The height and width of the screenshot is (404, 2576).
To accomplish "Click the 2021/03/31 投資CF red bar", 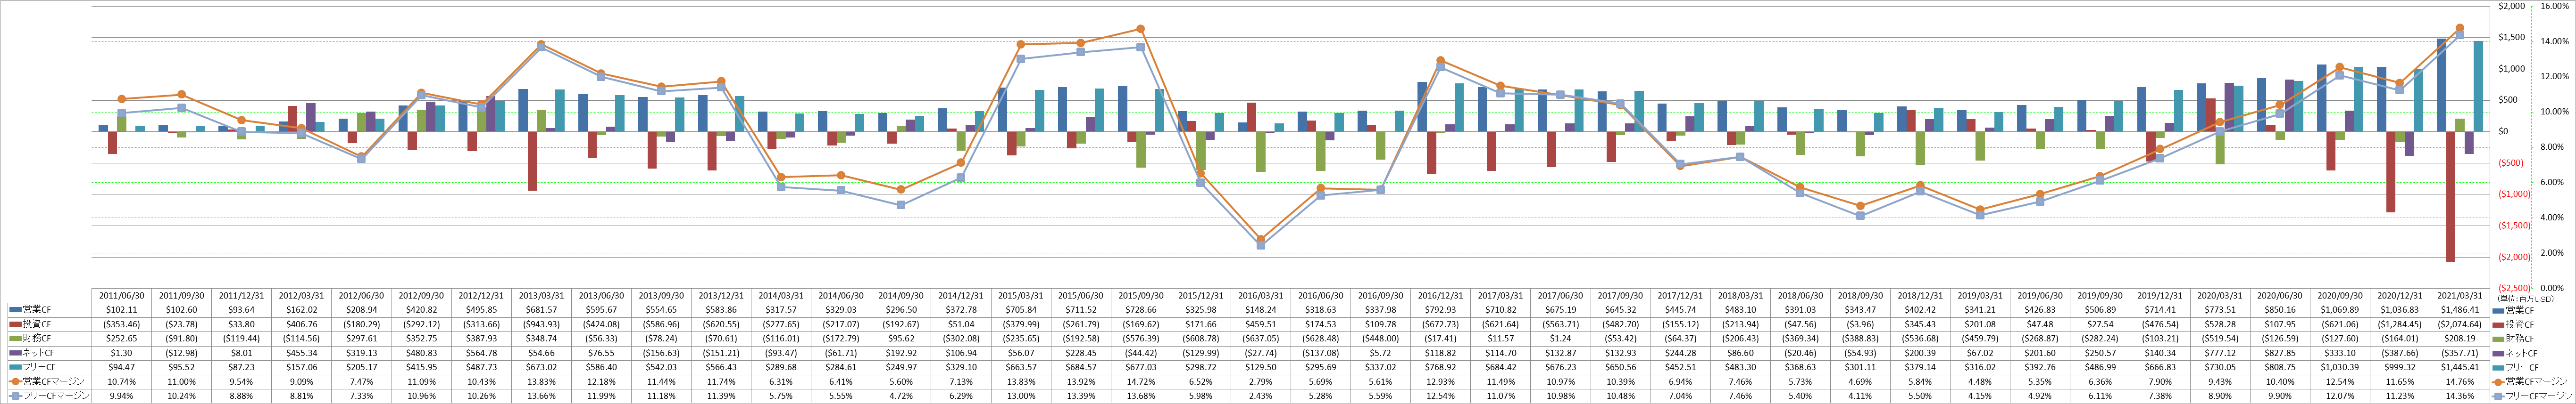I will click(x=2451, y=196).
